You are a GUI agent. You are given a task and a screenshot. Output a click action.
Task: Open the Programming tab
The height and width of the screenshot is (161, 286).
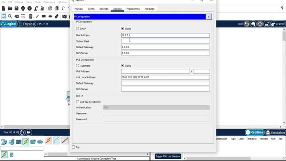[x=133, y=9]
